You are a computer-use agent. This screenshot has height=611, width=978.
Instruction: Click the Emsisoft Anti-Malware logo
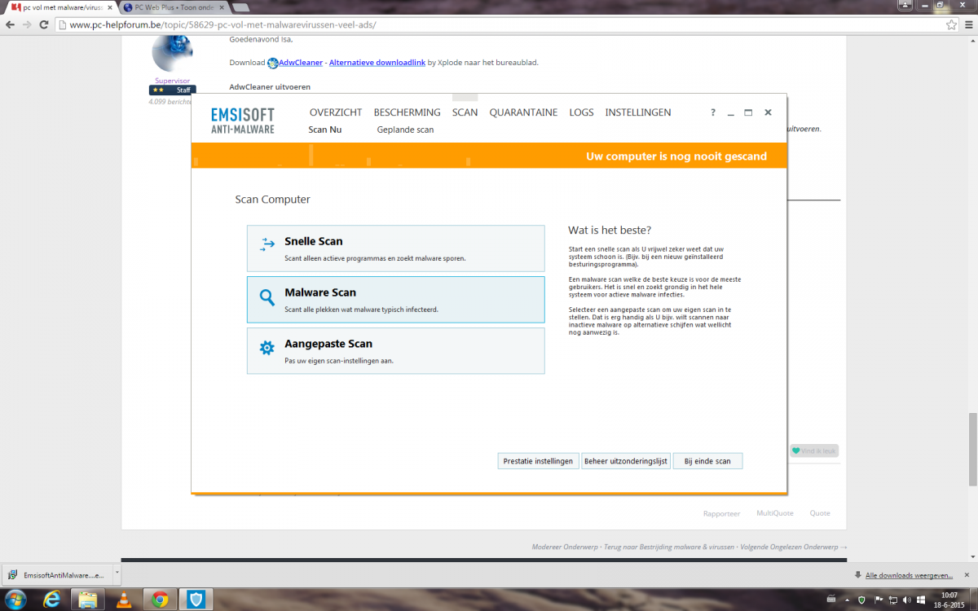pos(243,120)
